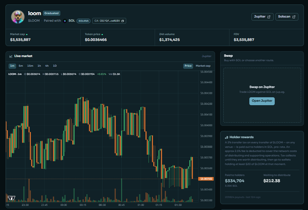The height and width of the screenshot is (210, 308).
Task: Click the $LOOM ticker text
Action: pos(34,21)
